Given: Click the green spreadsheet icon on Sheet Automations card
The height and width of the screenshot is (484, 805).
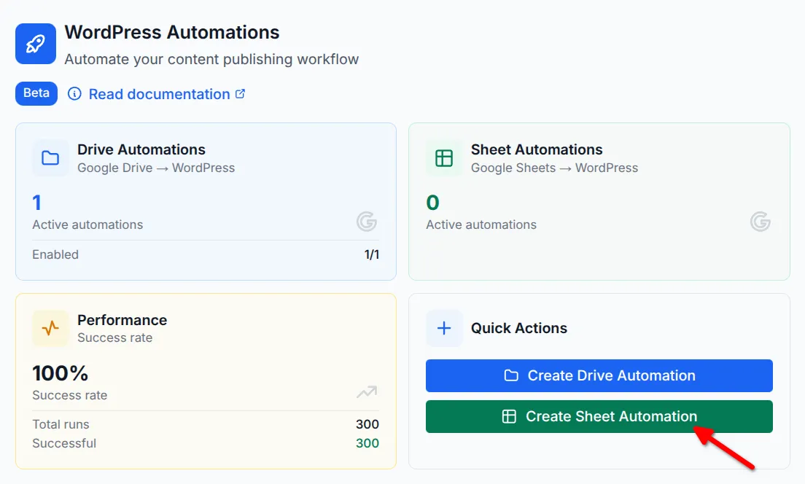Looking at the screenshot, I should pos(443,158).
